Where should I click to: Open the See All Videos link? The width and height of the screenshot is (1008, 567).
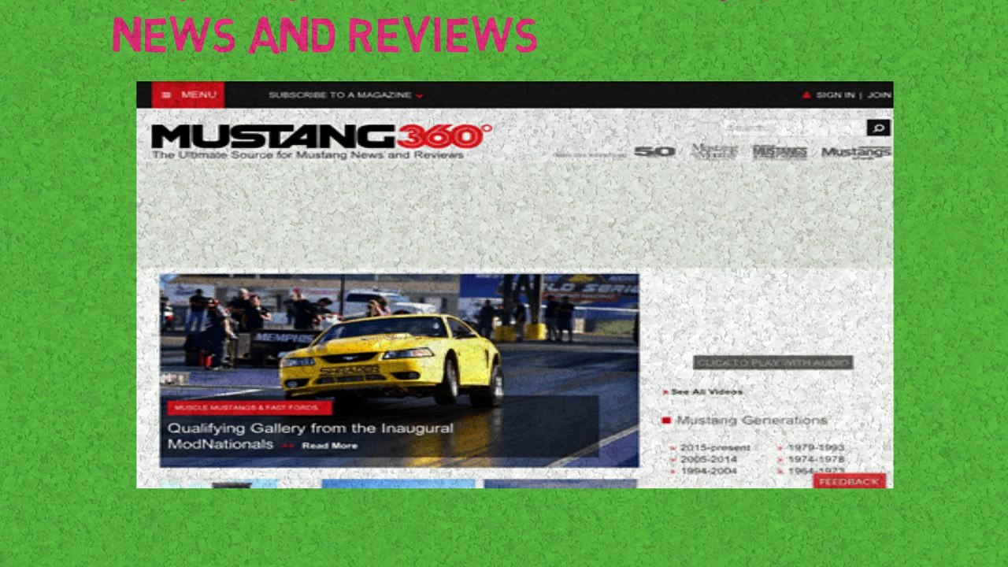706,391
